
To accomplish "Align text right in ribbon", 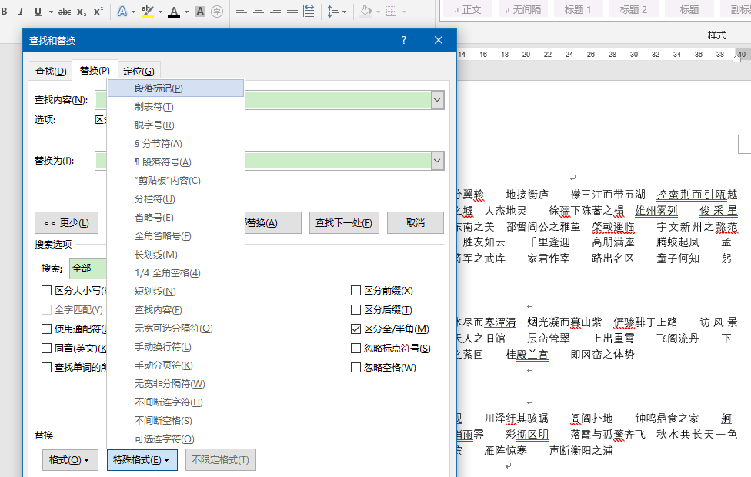I will pyautogui.click(x=275, y=12).
